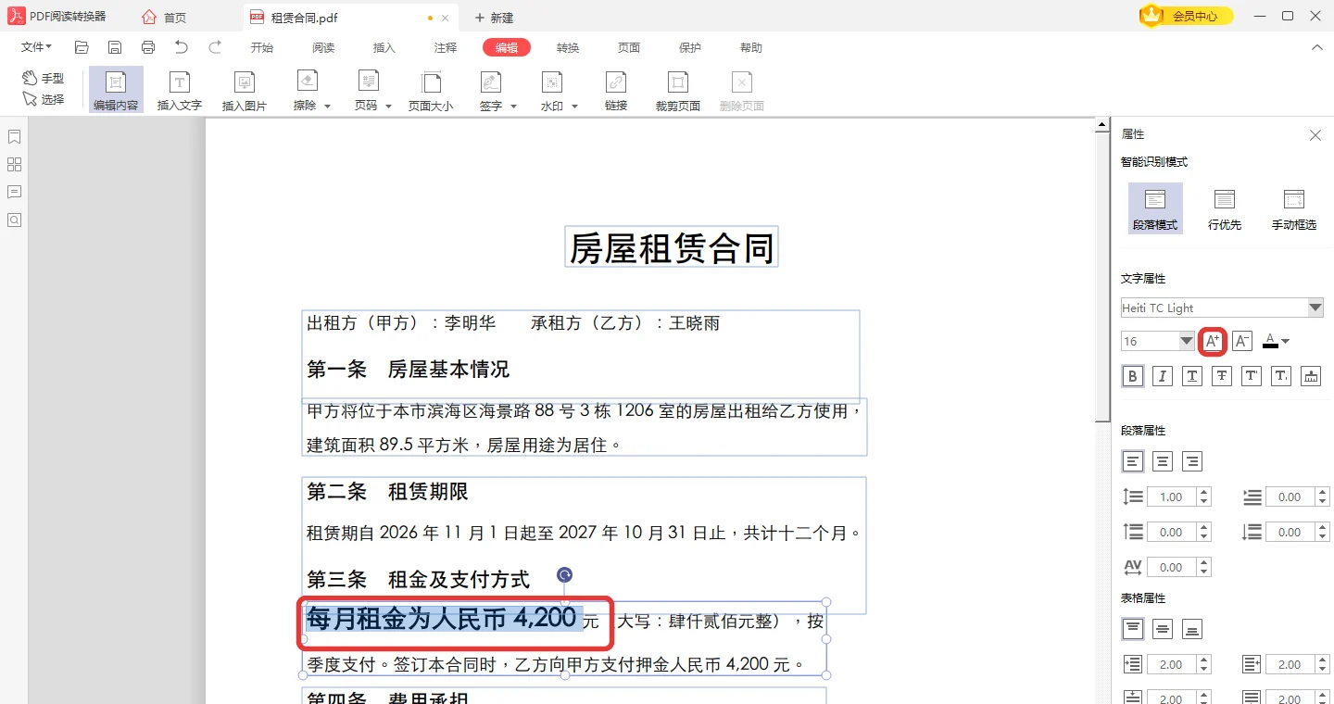1334x704 pixels.
Task: Open a file with the folder icon
Action: click(82, 47)
